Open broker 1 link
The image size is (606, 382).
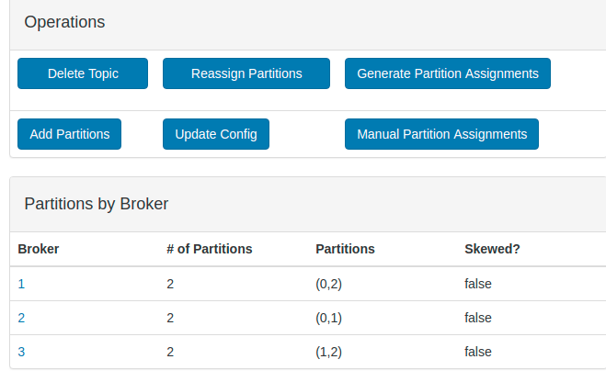tap(21, 284)
